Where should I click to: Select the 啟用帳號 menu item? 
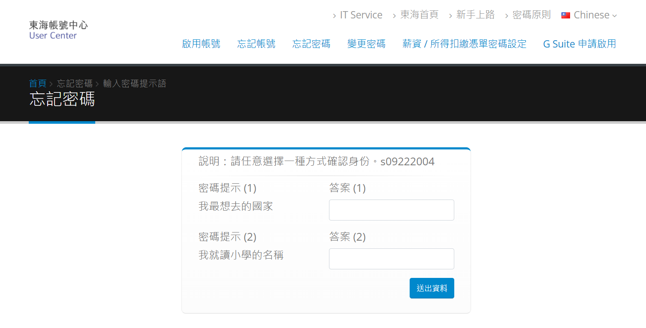point(201,44)
